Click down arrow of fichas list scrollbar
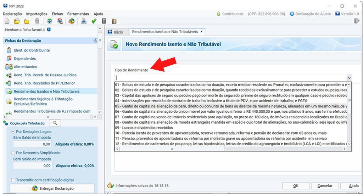Screen dimensions: 363x194 (x=100, y=112)
